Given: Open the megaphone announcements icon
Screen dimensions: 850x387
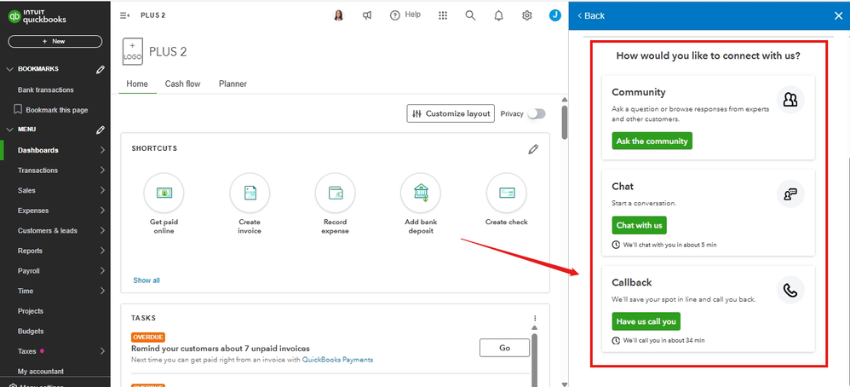Looking at the screenshot, I should coord(367,15).
